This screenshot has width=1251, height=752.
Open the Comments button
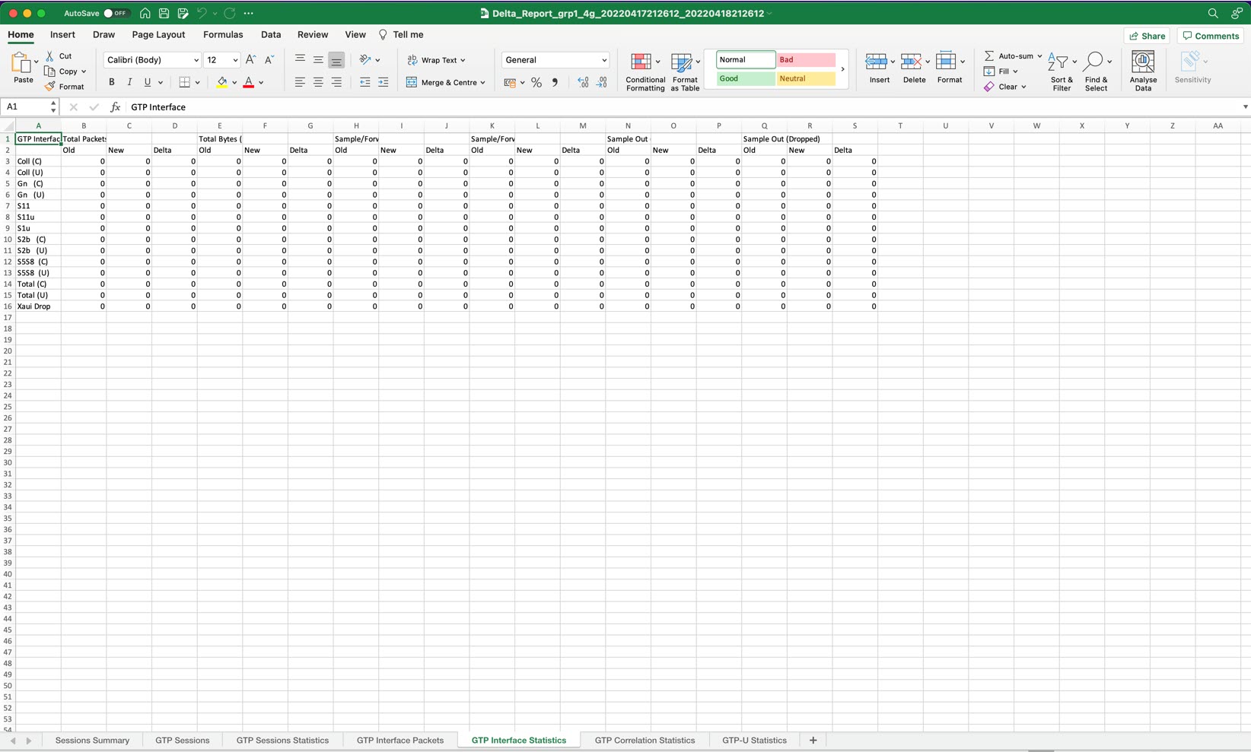[1211, 36]
